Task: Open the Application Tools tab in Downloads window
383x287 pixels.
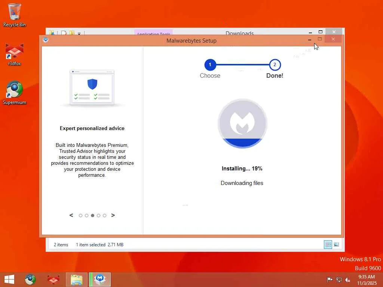Action: [x=153, y=33]
